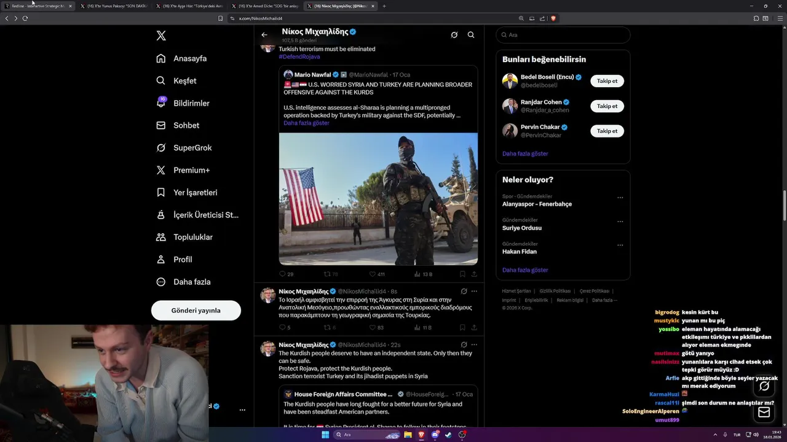
Task: Open options for the Hakan Fidan trend
Action: [x=620, y=246]
